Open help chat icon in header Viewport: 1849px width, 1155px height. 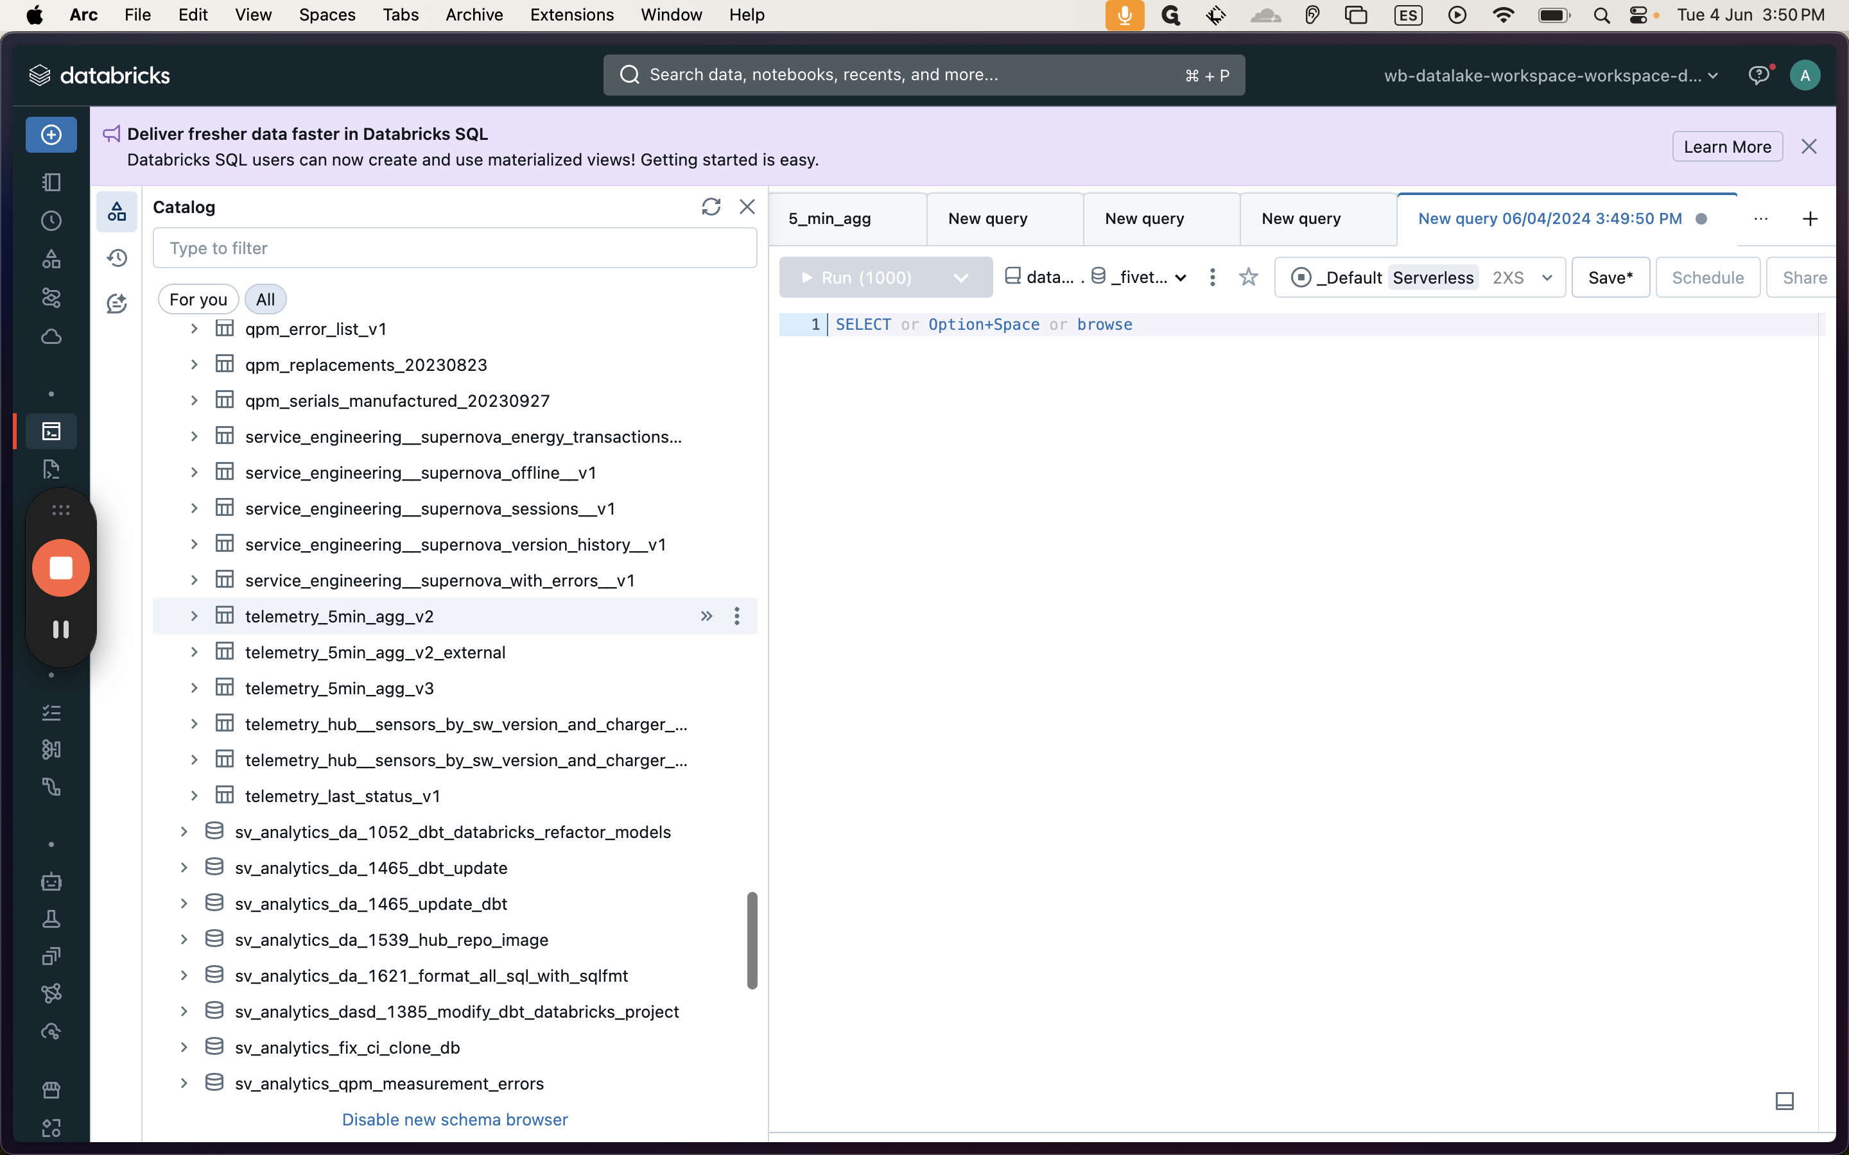pos(1760,75)
